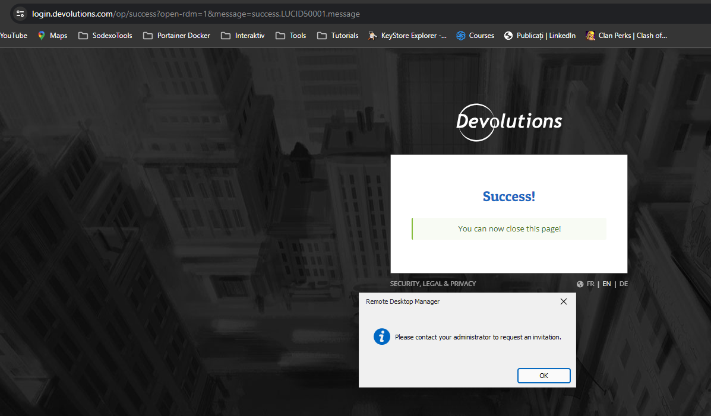Click the 'Please contact your administrator' message
Image resolution: width=711 pixels, height=416 pixels.
[x=478, y=337]
